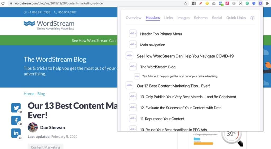This screenshot has height=149, width=271.
Task: Open the extension settings gear
Action: click(x=252, y=18)
